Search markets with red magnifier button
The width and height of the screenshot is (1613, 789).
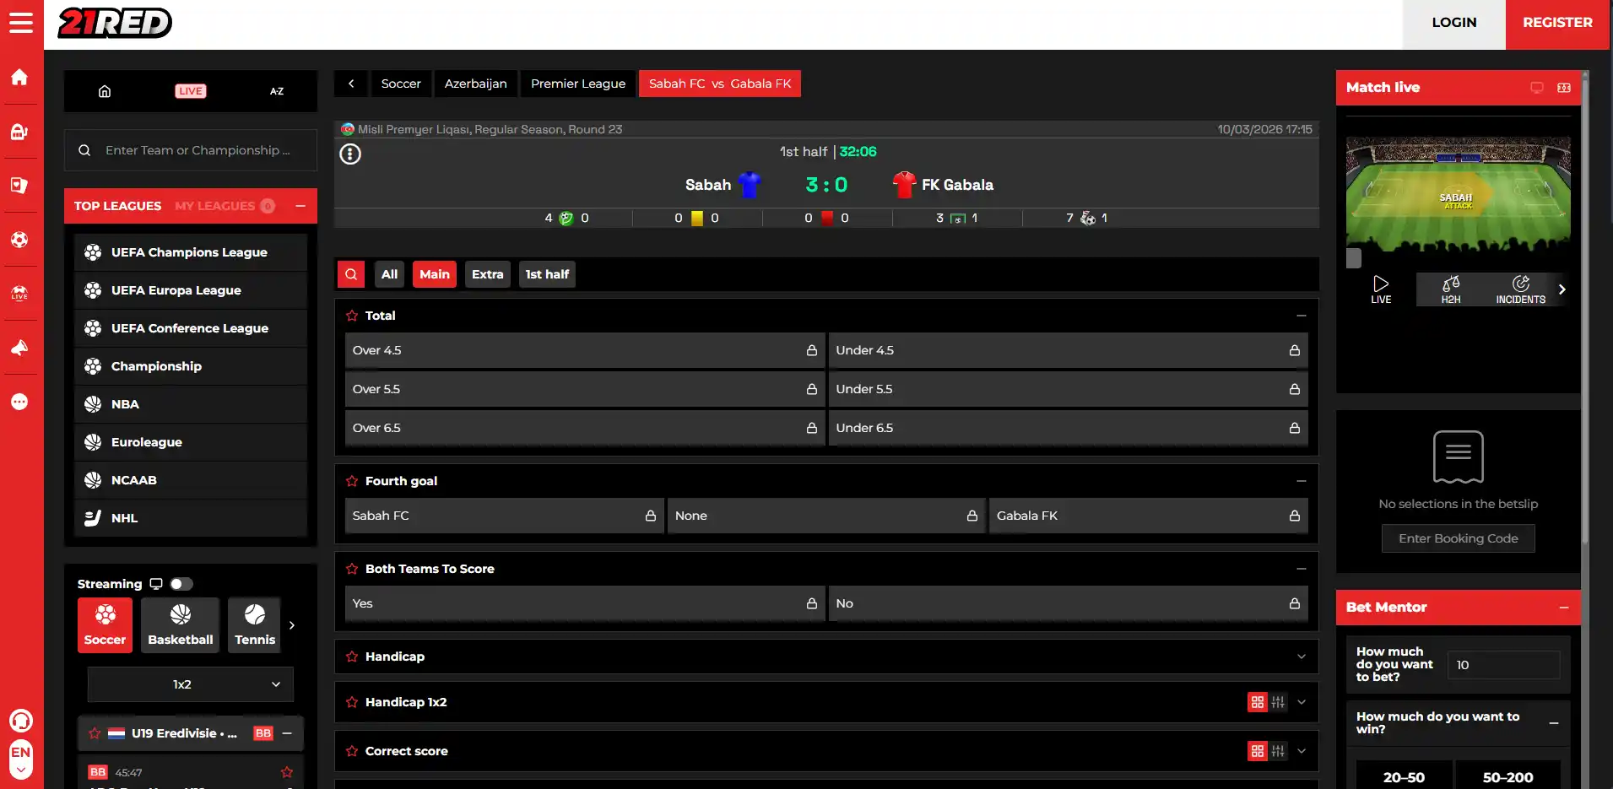(x=351, y=274)
